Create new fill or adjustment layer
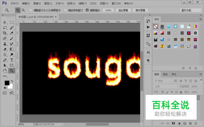Screen dimensions: 204x127 pos(179,123)
